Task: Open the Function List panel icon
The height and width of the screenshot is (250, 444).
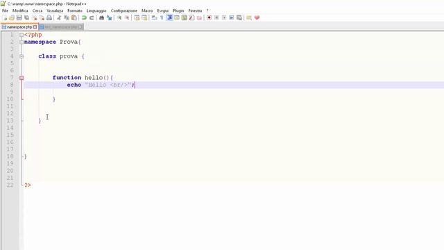Action: click(191, 17)
